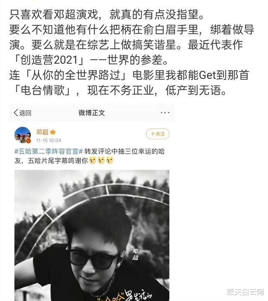The width and height of the screenshot is (268, 301).
Task: Click the vertical 邓超 name label on poster
Action: tap(135, 254)
